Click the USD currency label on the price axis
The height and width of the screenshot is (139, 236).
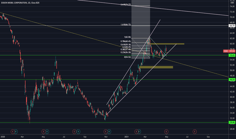tap(232, 3)
